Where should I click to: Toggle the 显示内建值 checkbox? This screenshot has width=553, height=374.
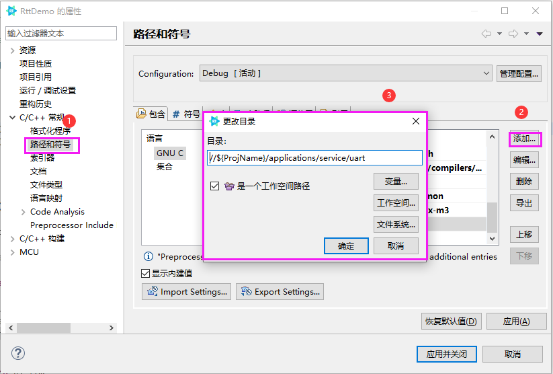pos(146,273)
